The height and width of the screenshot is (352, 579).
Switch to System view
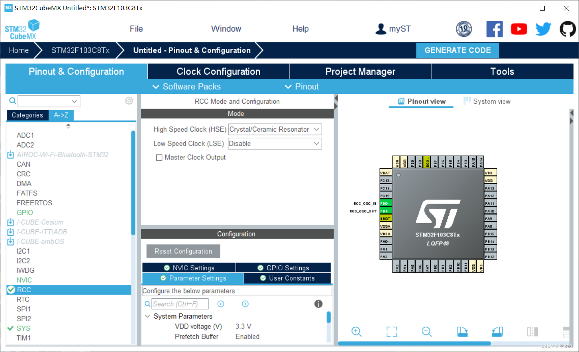coord(487,101)
